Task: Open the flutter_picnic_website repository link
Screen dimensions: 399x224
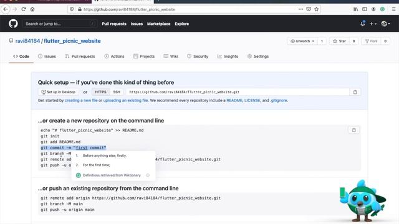Action: (x=72, y=41)
